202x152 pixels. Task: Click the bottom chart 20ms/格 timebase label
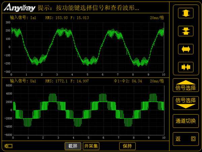(x=157, y=81)
